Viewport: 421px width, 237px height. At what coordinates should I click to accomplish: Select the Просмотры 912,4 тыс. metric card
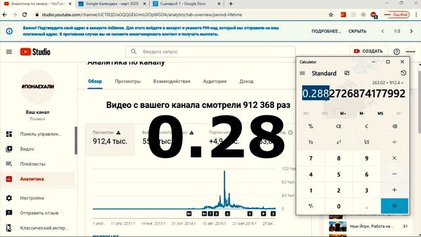tap(110, 140)
